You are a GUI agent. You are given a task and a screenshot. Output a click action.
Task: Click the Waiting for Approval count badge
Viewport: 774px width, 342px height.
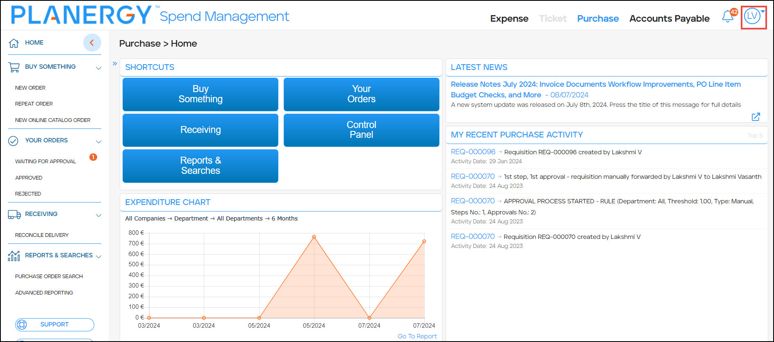[93, 157]
